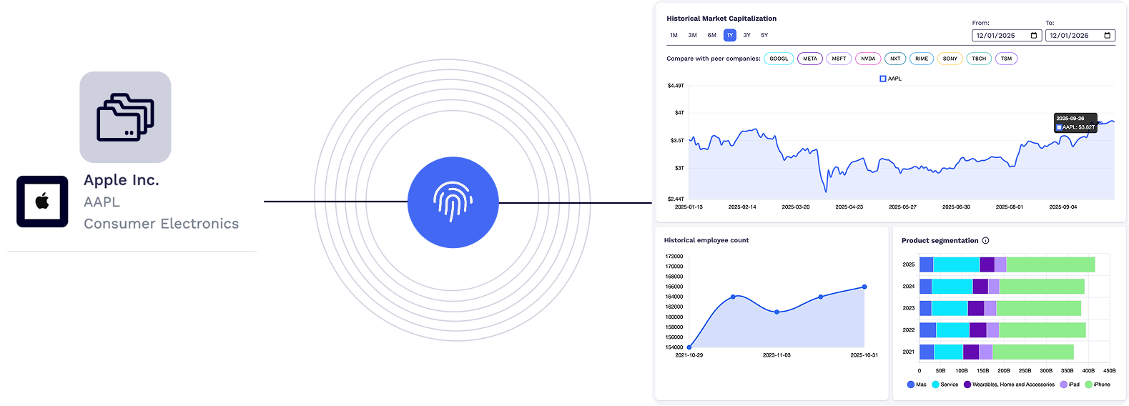The image size is (1129, 406).
Task: Click the Historical Market Capitalization heading
Action: pos(721,19)
